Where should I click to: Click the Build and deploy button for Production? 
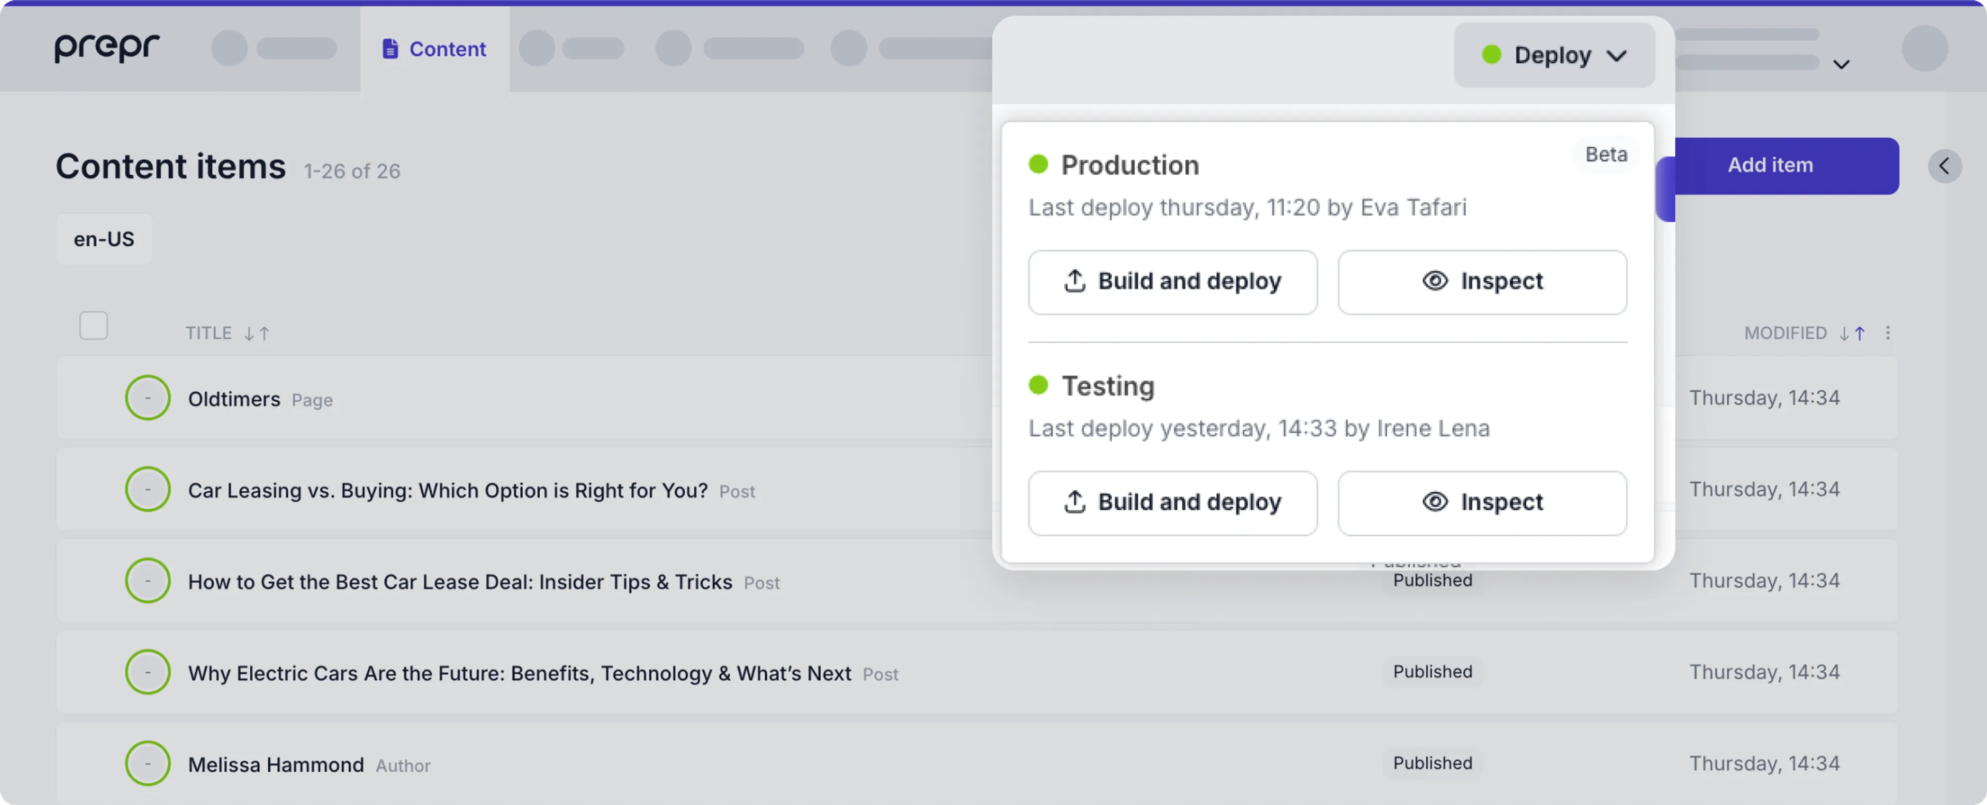click(1172, 281)
